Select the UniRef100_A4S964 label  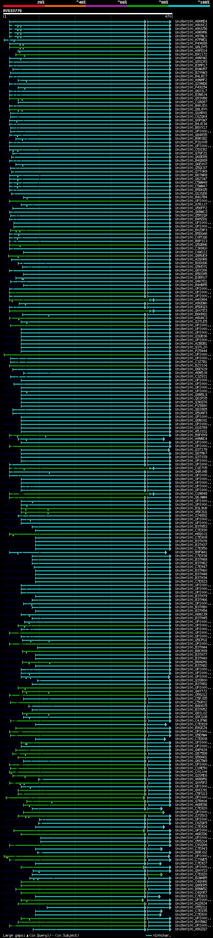coord(191,300)
